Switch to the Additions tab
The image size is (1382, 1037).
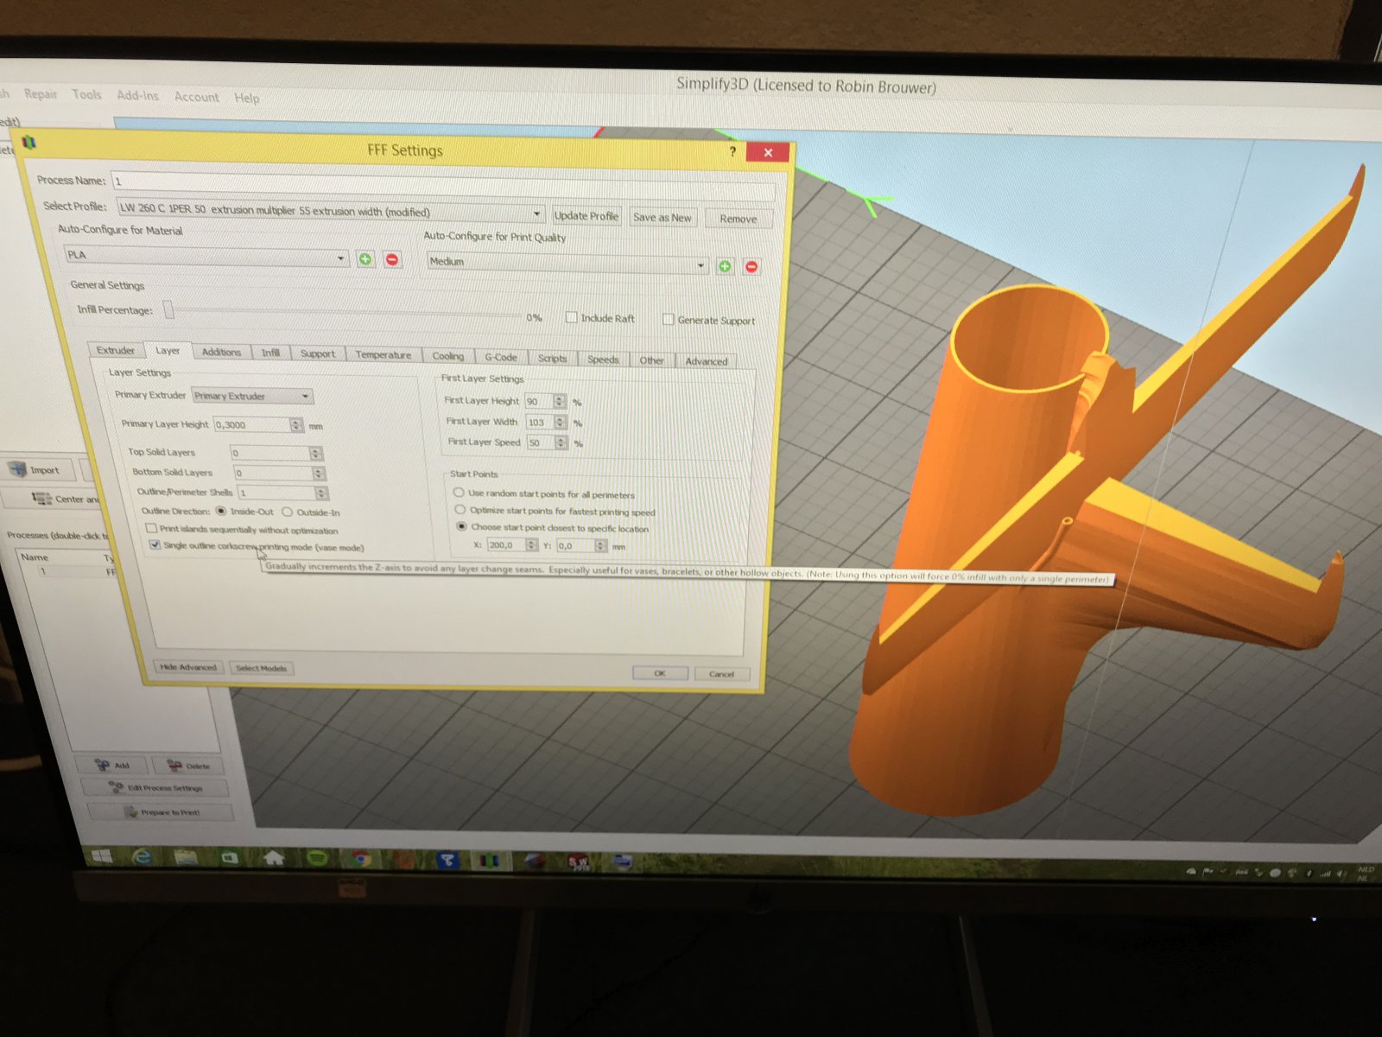(x=221, y=352)
